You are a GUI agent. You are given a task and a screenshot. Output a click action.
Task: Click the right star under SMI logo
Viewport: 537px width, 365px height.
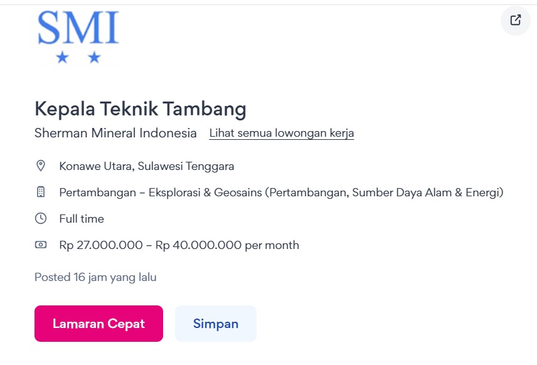point(94,57)
